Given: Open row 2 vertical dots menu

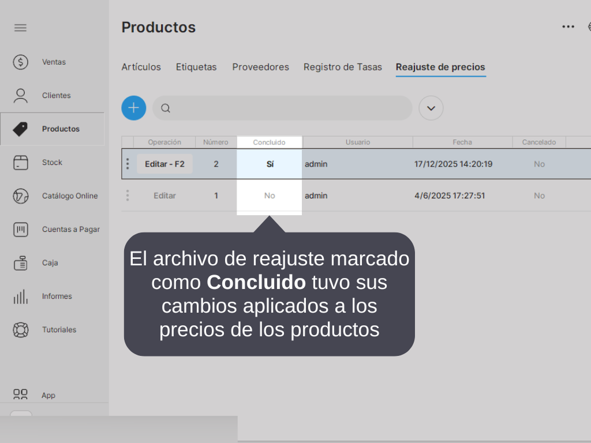Looking at the screenshot, I should coord(128,164).
